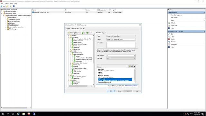This screenshot has height=116, width=206.
Task: Expand the Advanced Configuration node
Action: (x=6, y=27)
